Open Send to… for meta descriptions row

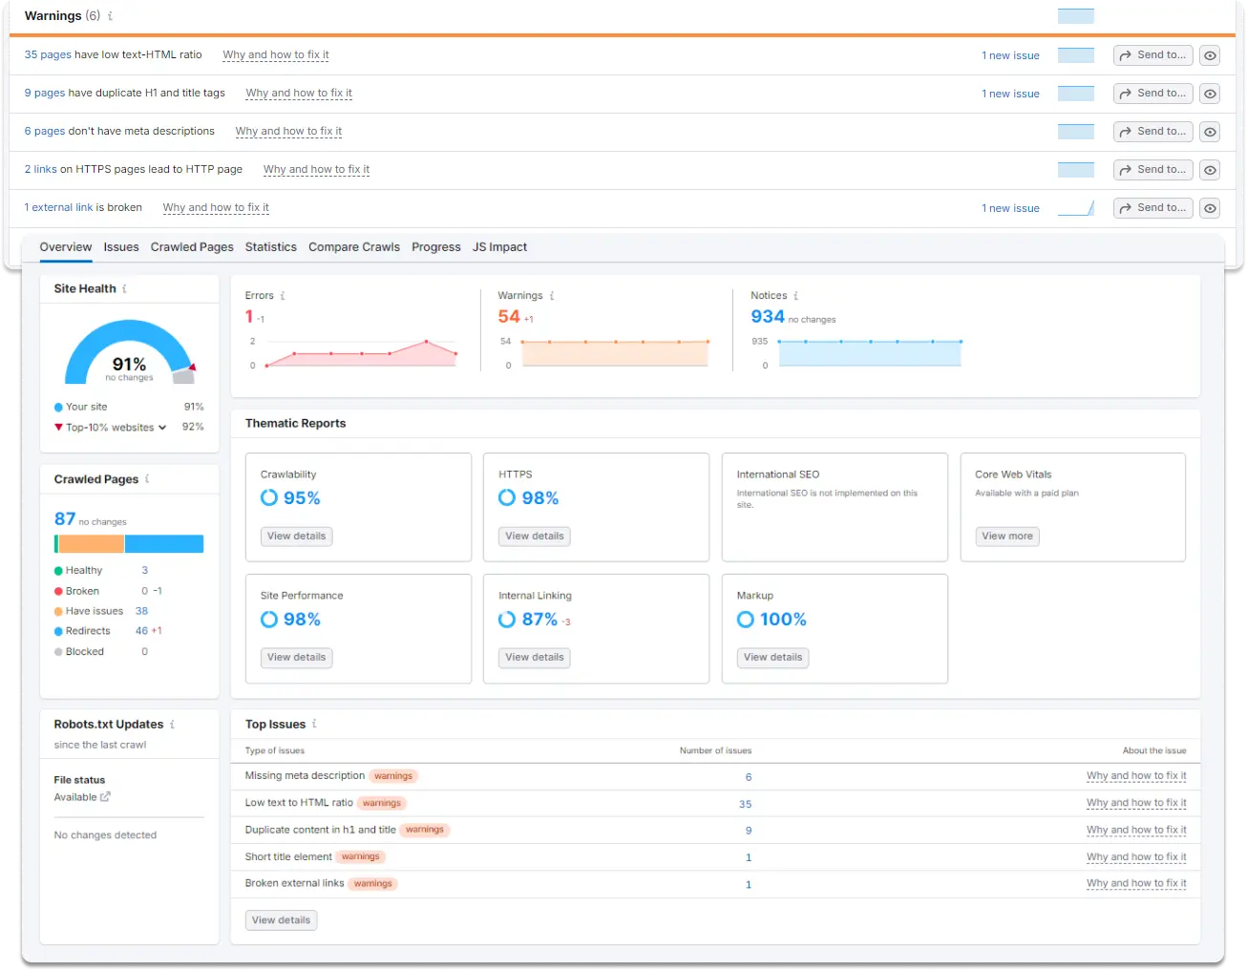1153,132
